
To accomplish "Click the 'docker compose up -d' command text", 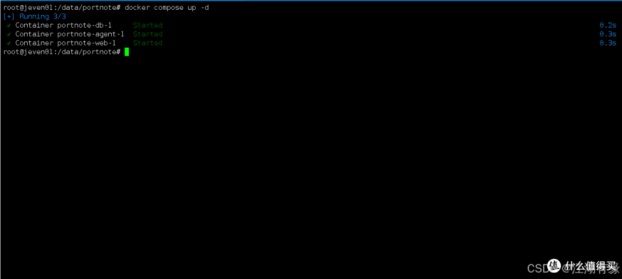I will point(166,8).
